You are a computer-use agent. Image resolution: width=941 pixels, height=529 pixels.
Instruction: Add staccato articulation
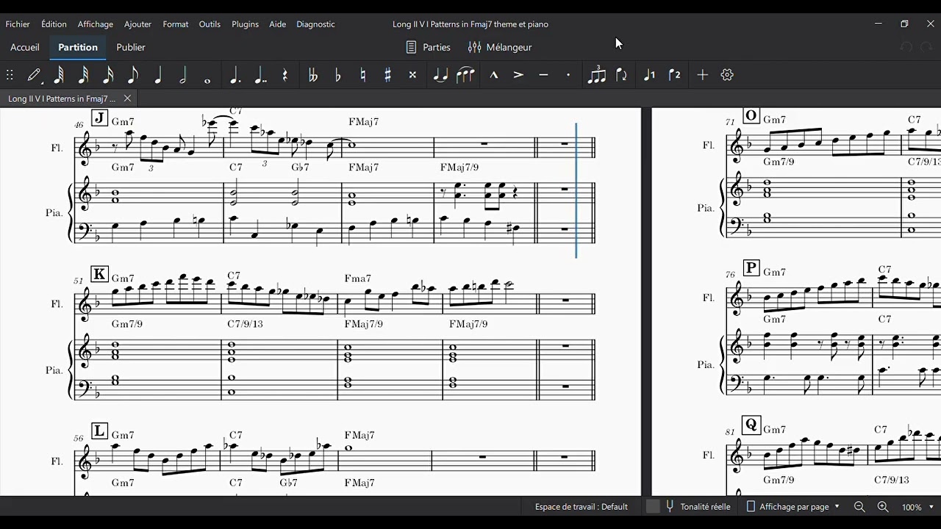pyautogui.click(x=568, y=75)
